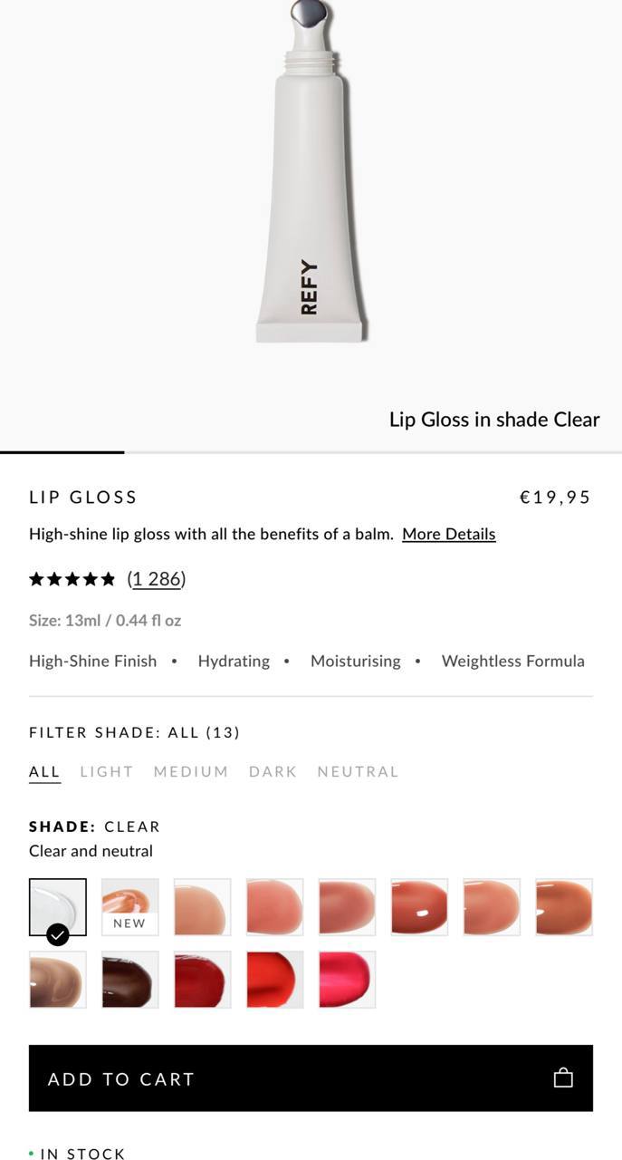Filter shades by LIGHT
Screen dimensions: 622x1160
click(x=107, y=772)
